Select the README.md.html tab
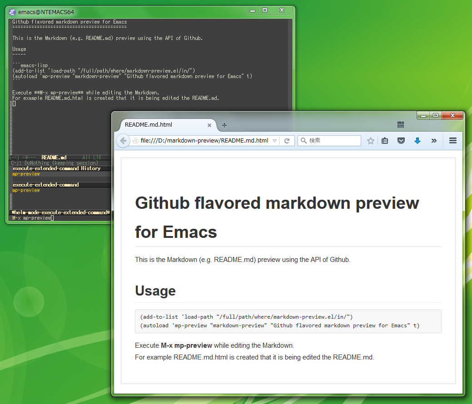The width and height of the screenshot is (472, 404). pos(166,125)
